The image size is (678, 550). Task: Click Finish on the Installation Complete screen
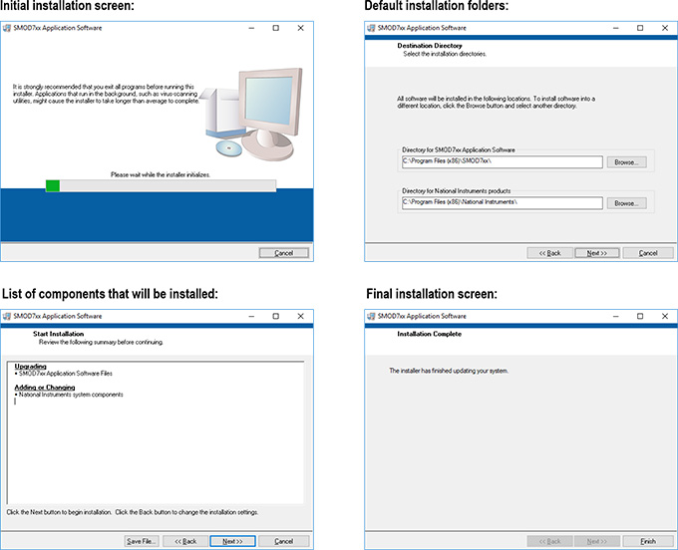tap(648, 541)
